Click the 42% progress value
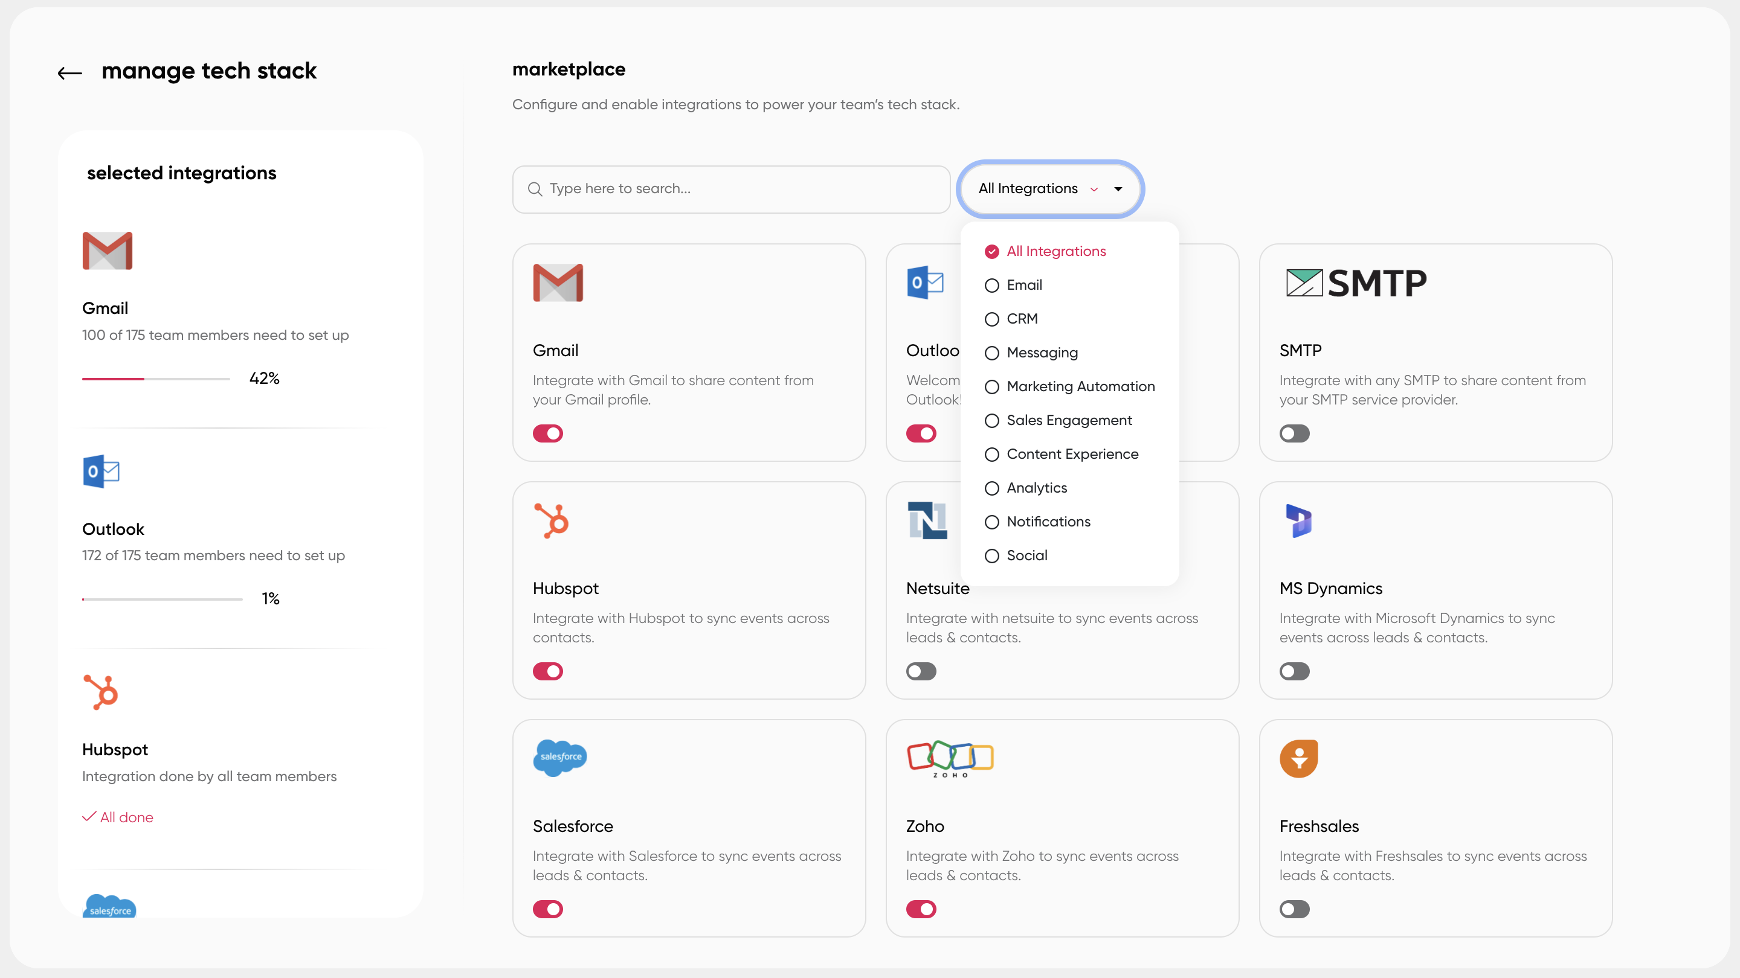 264,378
